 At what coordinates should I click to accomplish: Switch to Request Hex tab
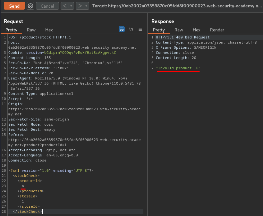(49, 30)
